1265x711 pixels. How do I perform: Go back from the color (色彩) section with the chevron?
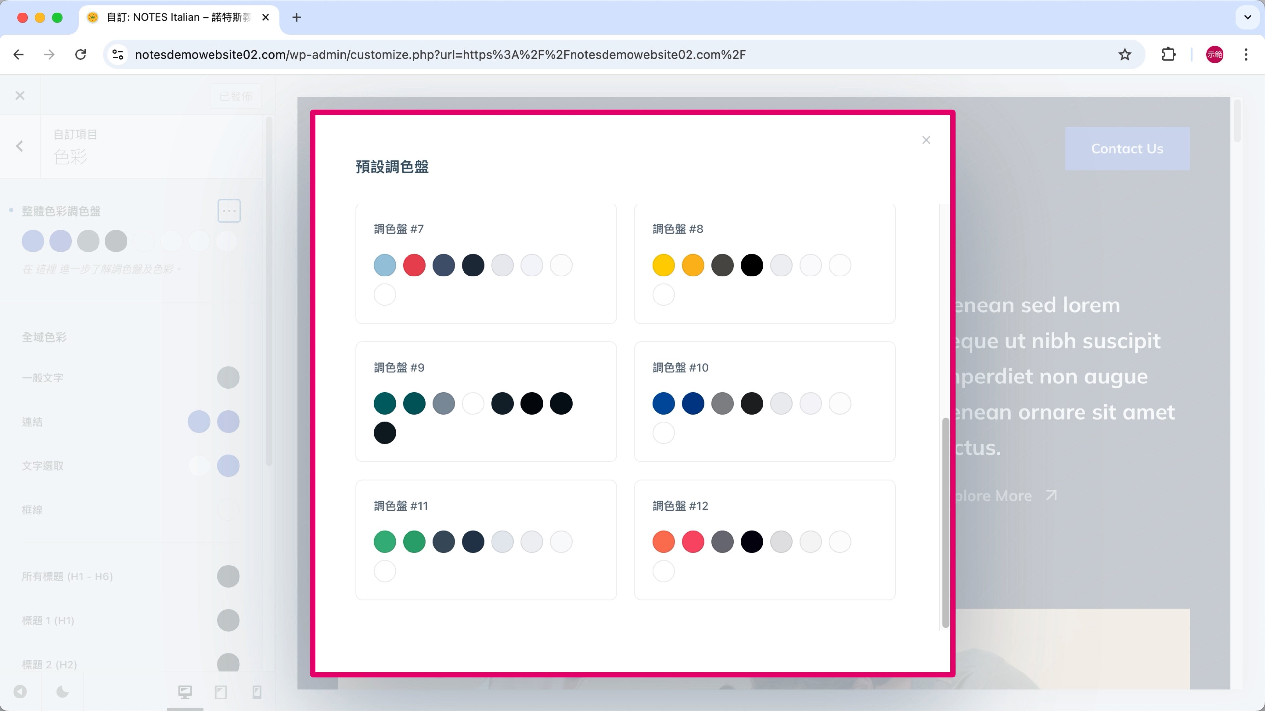pos(20,146)
